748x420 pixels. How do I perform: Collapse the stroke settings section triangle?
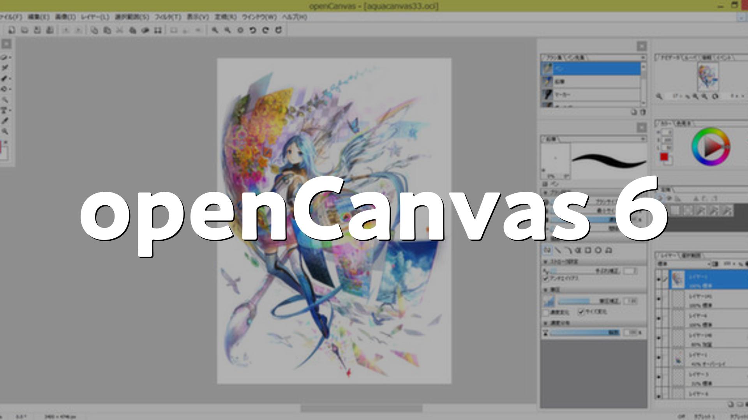click(545, 262)
